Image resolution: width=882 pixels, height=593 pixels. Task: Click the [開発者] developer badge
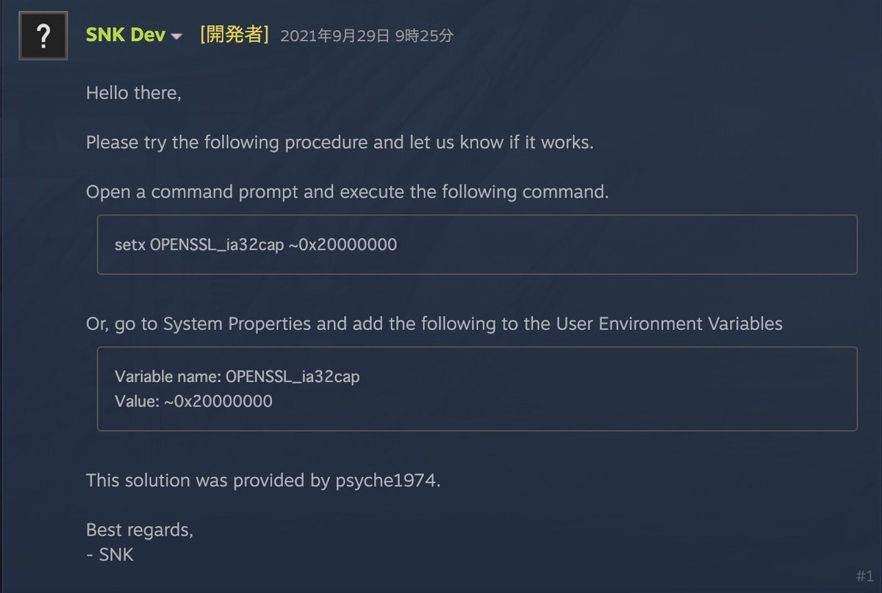(x=234, y=35)
